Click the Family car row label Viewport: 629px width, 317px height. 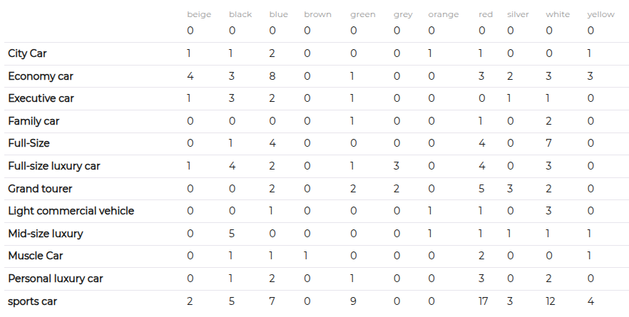point(34,121)
